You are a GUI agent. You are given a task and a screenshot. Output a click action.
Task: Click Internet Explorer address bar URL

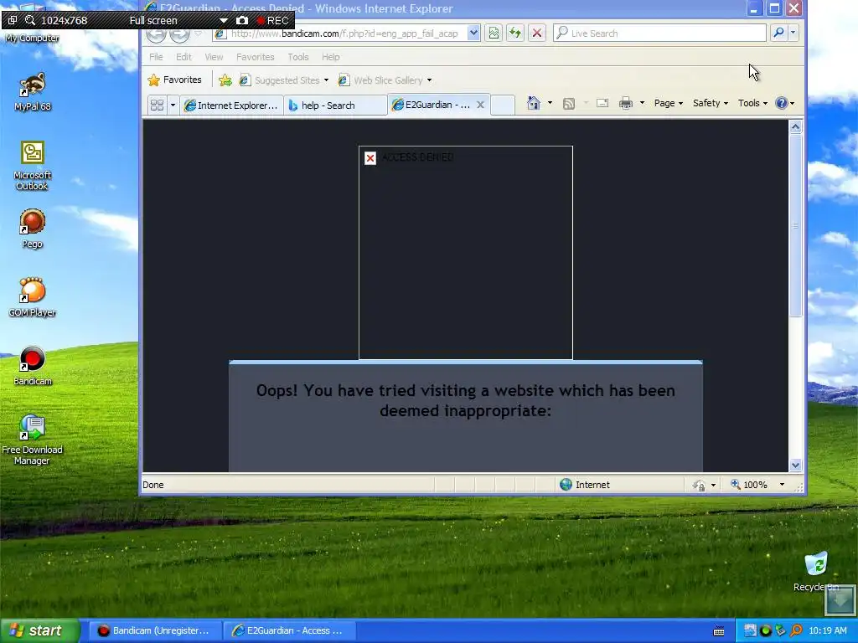click(344, 33)
